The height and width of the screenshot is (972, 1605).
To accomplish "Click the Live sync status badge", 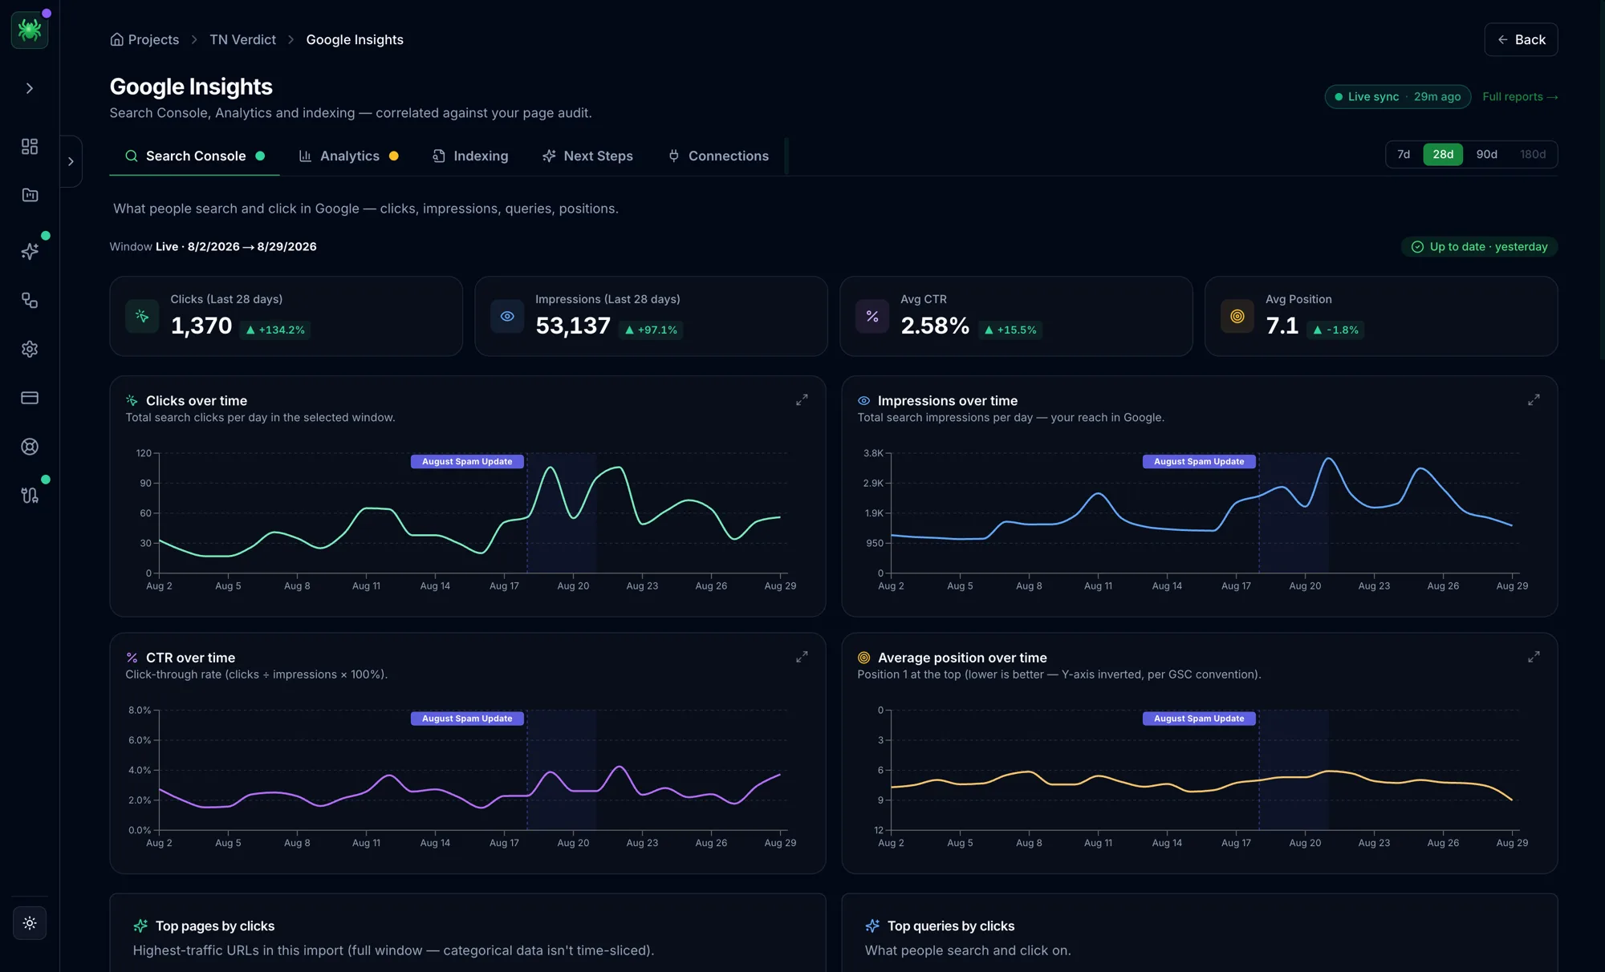I will 1397,97.
